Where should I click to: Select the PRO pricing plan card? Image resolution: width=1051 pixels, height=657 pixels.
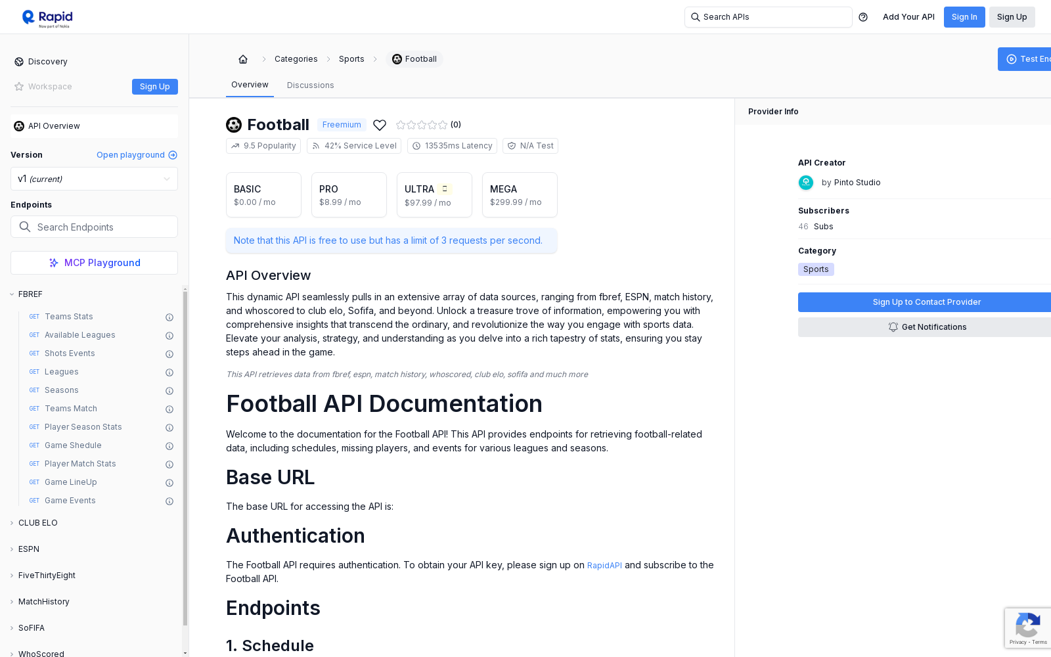(349, 194)
